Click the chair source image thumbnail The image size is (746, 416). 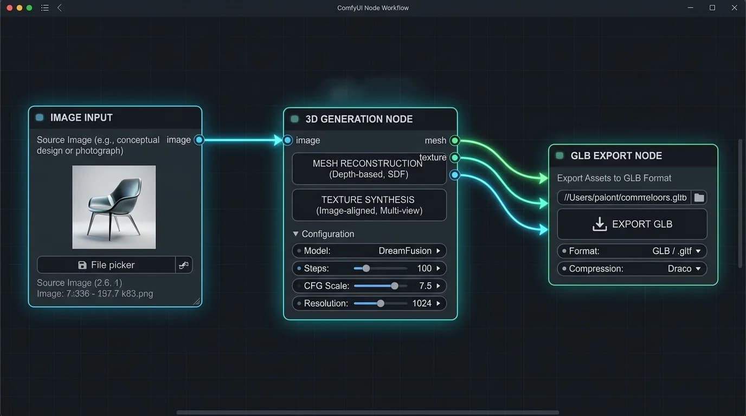click(x=114, y=207)
